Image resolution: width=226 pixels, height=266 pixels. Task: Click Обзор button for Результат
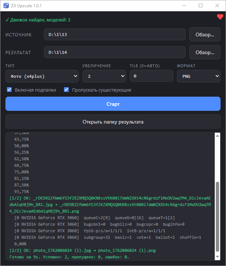[x=205, y=52]
